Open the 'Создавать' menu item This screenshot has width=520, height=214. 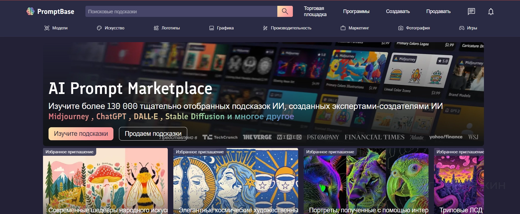pos(398,11)
